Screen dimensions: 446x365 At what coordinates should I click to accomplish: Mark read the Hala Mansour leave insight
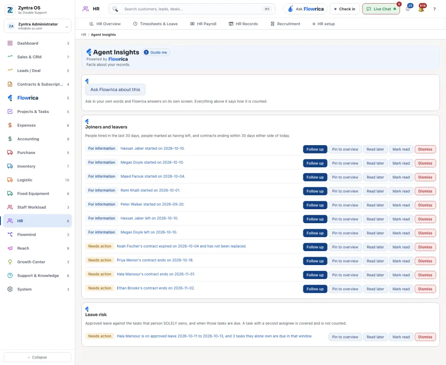point(401,337)
